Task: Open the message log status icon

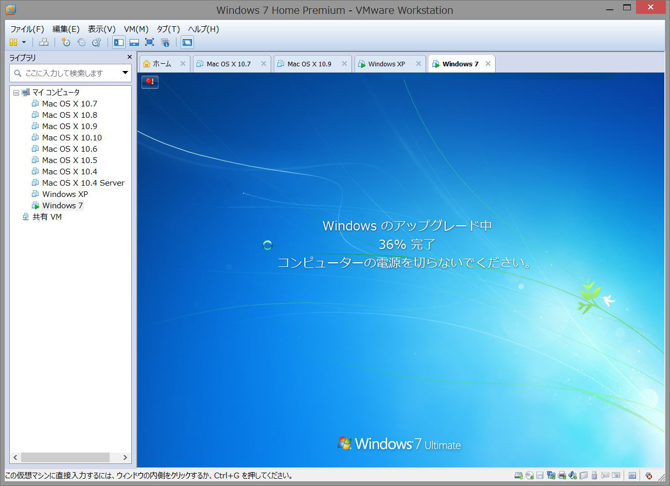Action: (632, 476)
